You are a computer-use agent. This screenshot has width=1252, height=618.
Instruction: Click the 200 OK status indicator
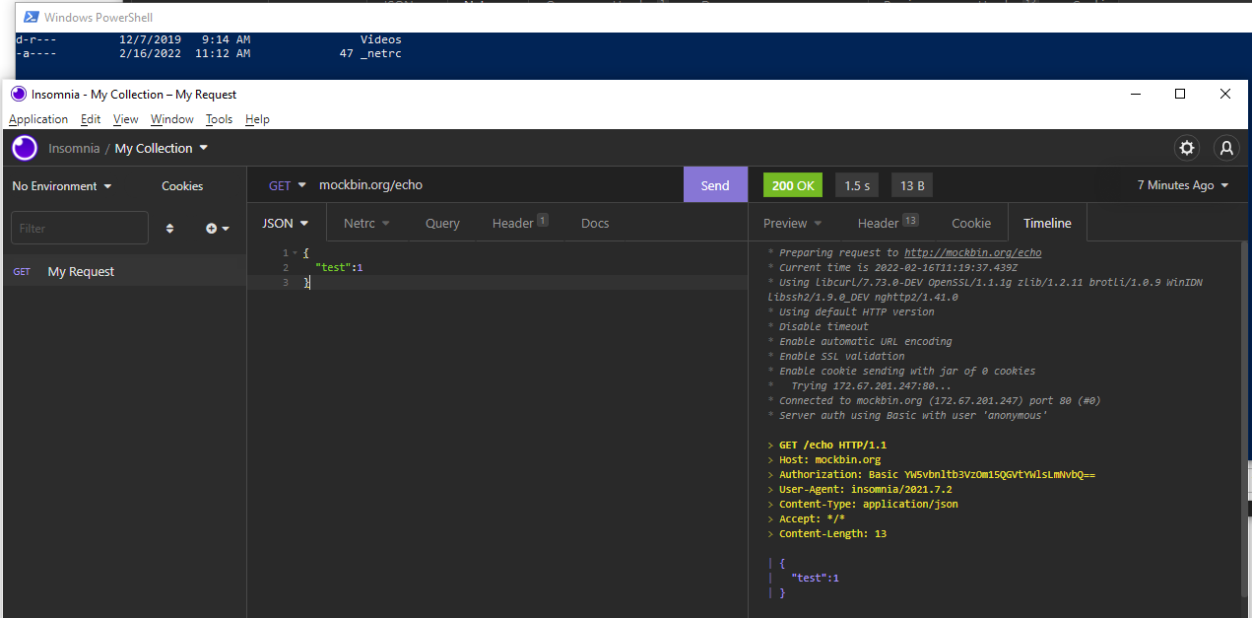pos(792,184)
